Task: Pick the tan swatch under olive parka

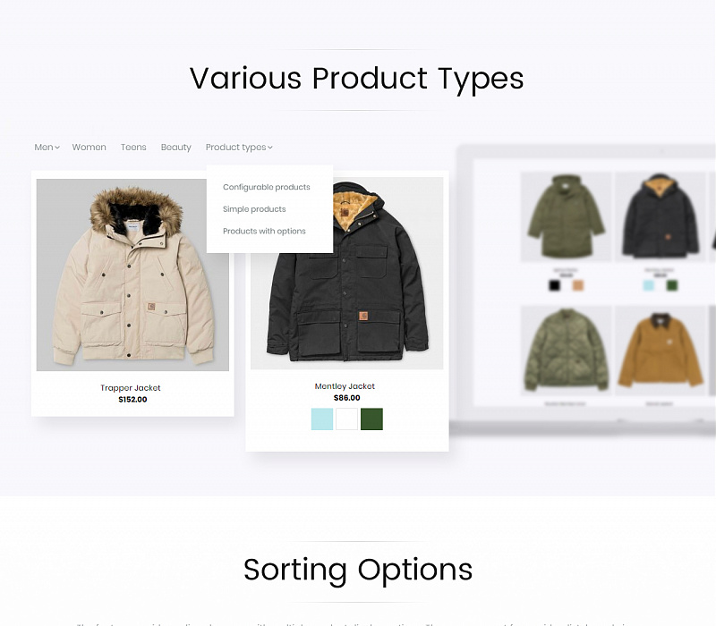Action: click(578, 285)
